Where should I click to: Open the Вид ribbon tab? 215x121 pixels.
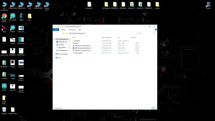pos(80,30)
